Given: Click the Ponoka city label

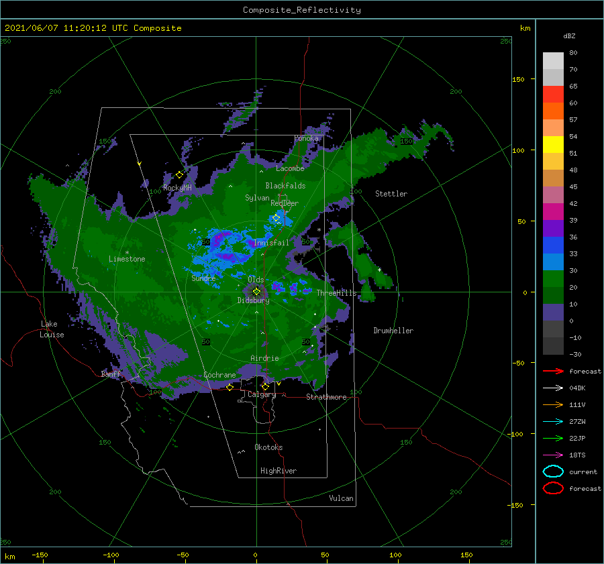Looking at the screenshot, I should [306, 138].
